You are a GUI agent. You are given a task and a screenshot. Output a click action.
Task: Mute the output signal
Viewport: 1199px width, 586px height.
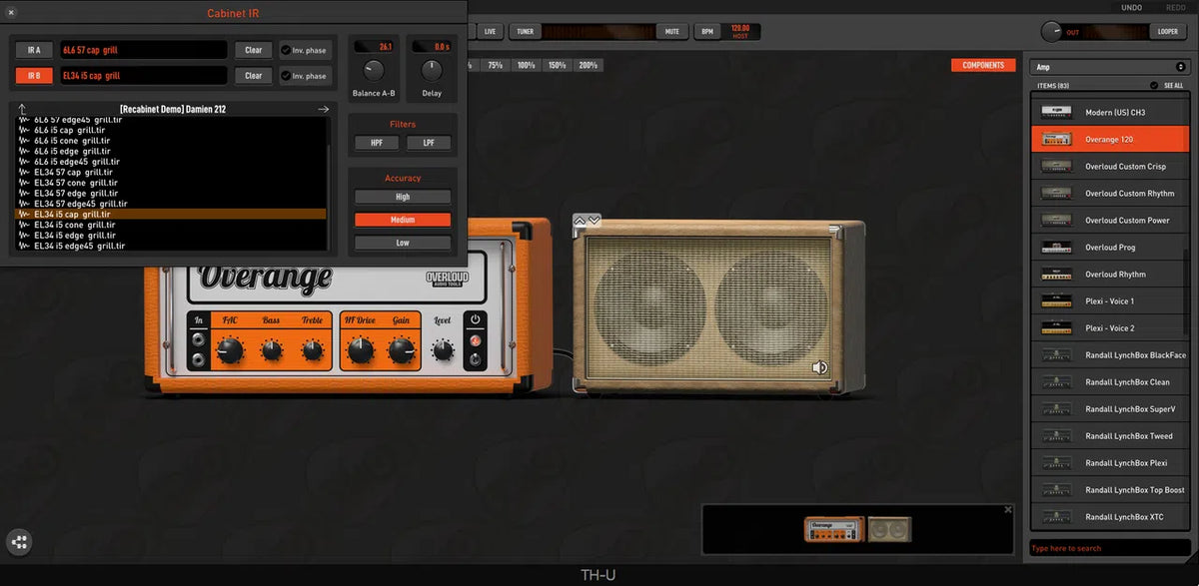pyautogui.click(x=672, y=31)
